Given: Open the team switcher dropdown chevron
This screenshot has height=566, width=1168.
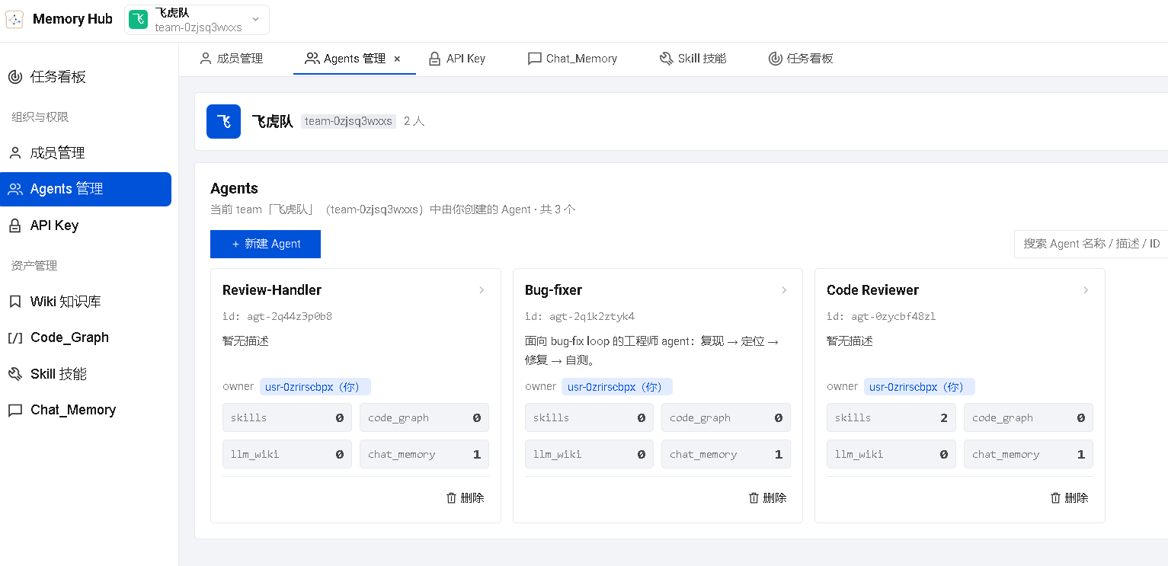Looking at the screenshot, I should point(255,20).
